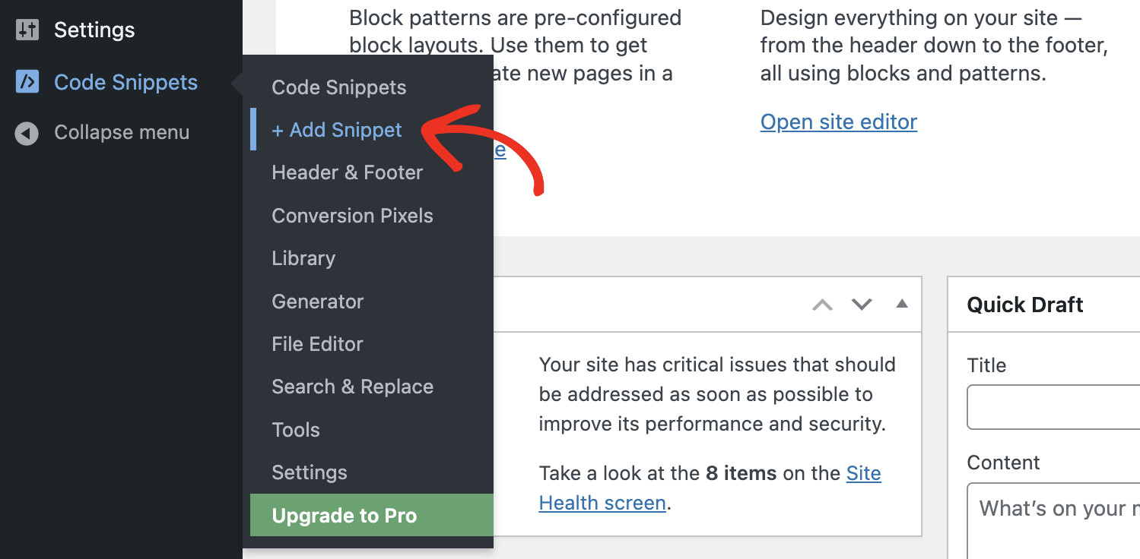Click the Code Snippets sidebar icon
Screen dimensions: 1140x559
[x=27, y=82]
